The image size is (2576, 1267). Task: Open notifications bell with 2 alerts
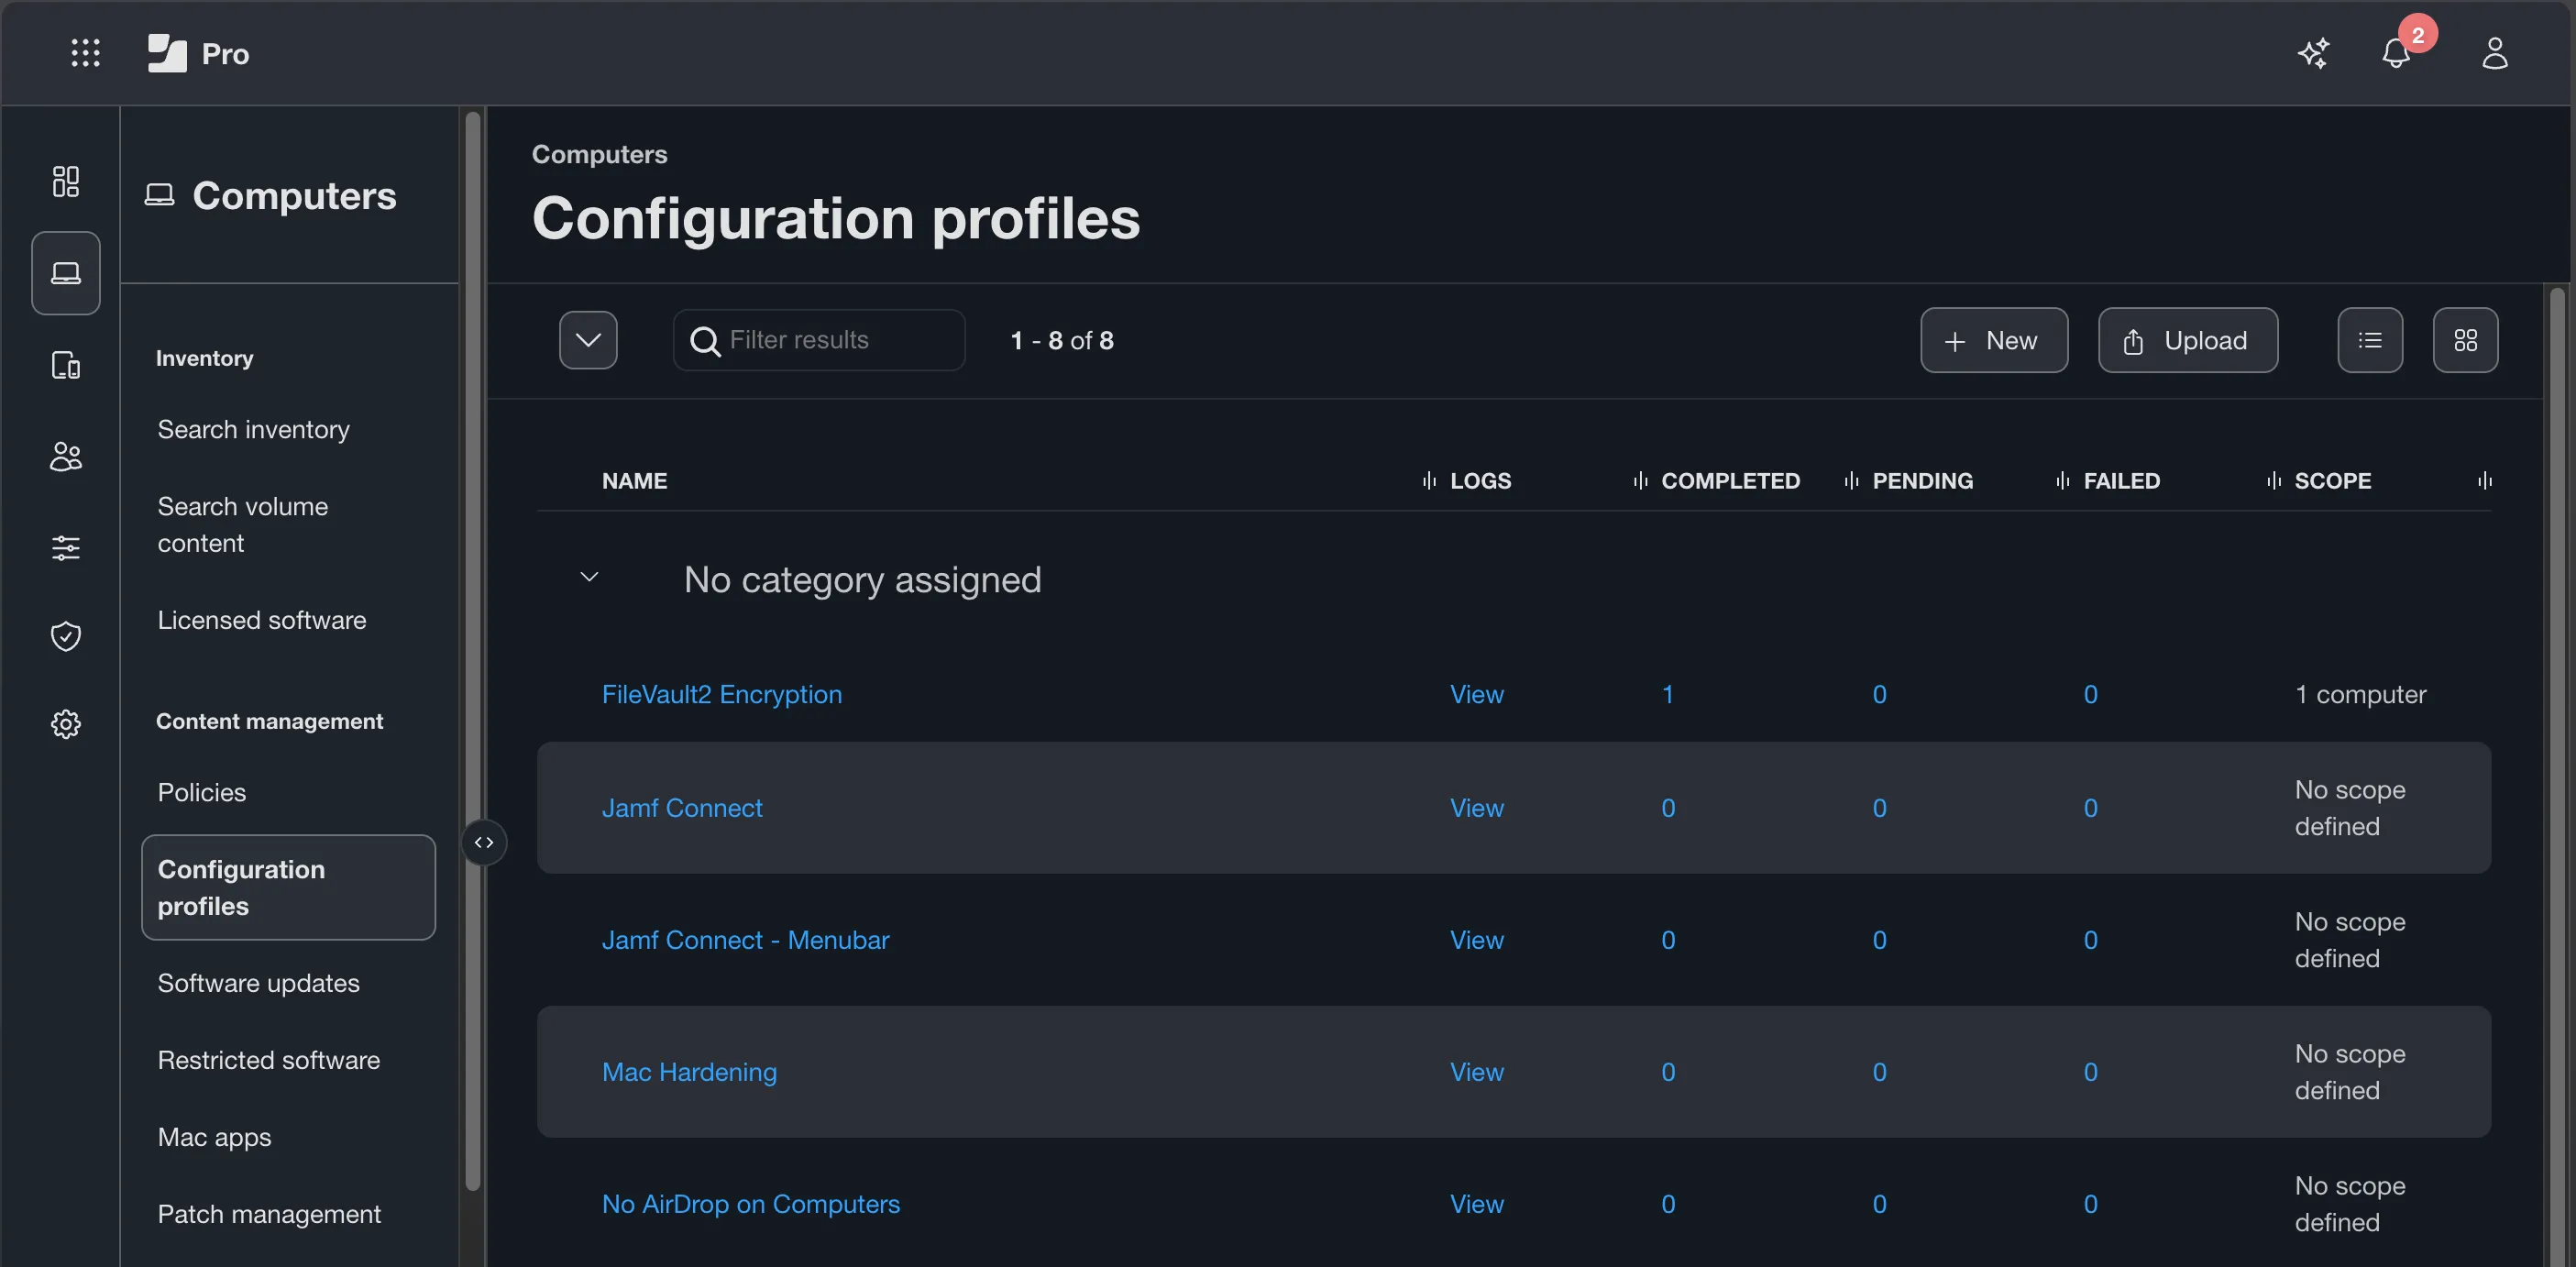(2396, 53)
